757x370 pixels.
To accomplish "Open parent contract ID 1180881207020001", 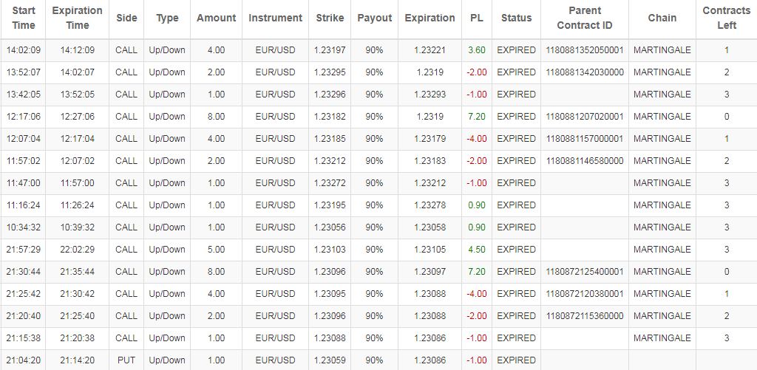I will click(584, 117).
